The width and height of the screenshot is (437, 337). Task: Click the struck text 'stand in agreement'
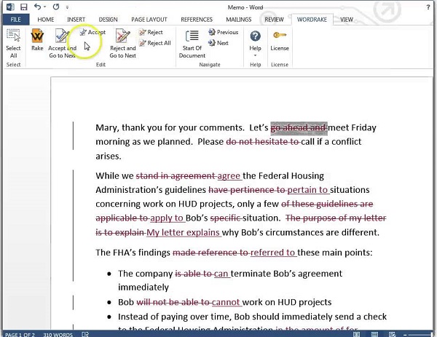click(176, 176)
